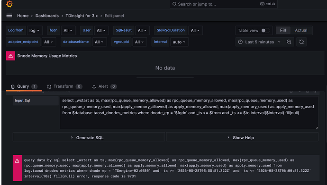This screenshot has height=185, width=327.
Task: Select the Fill display option
Action: pos(283,30)
